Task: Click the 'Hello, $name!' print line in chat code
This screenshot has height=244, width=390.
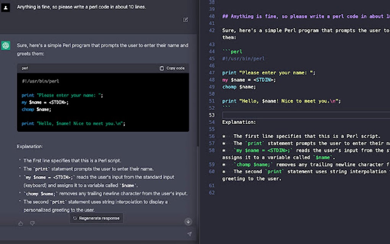Action: point(73,124)
